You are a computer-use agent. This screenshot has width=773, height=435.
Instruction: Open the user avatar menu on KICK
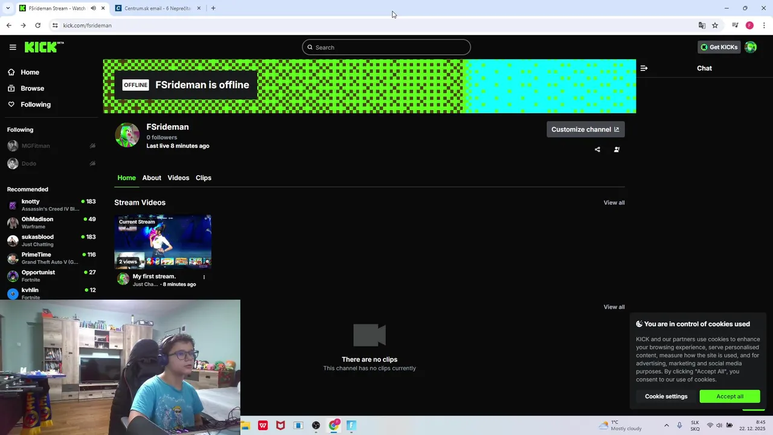[x=751, y=47]
